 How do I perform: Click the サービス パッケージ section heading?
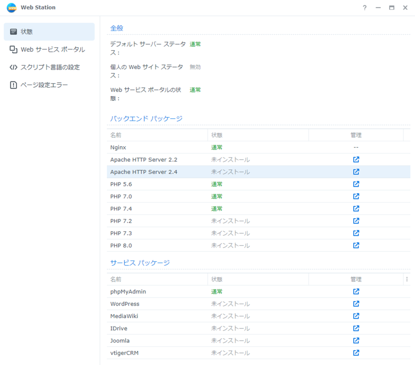pyautogui.click(x=140, y=263)
